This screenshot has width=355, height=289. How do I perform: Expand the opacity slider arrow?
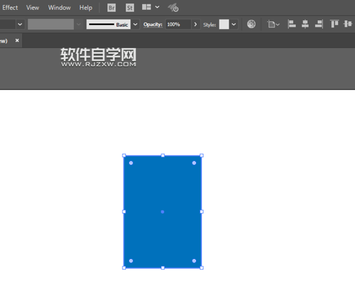click(196, 24)
